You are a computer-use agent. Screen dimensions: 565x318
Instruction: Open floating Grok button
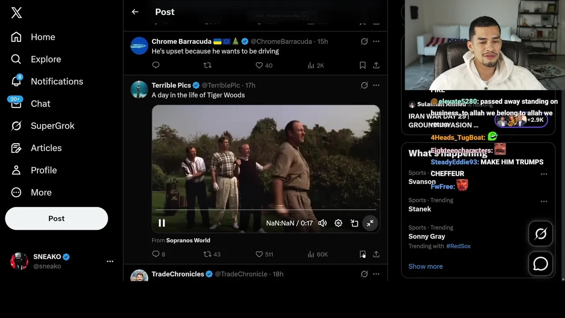[x=541, y=234]
